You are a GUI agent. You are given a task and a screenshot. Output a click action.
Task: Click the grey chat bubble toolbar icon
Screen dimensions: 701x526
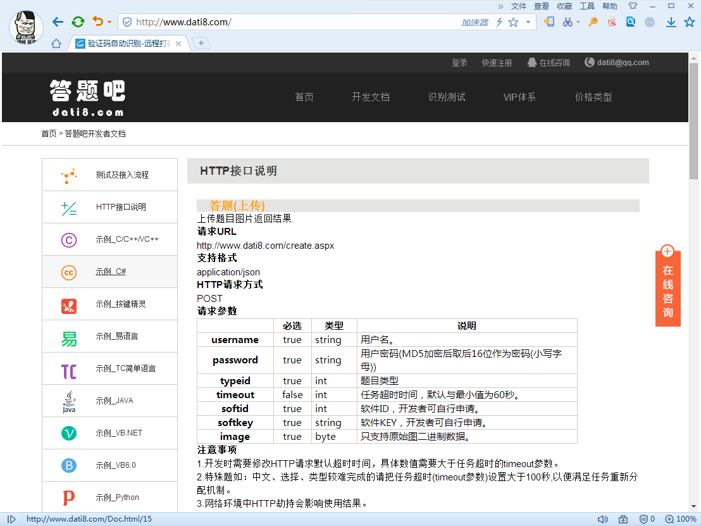point(650,22)
